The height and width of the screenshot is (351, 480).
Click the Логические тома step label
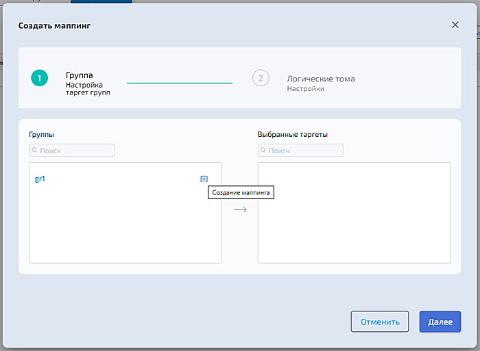(x=321, y=79)
